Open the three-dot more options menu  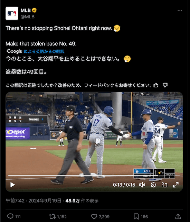[x=180, y=10]
